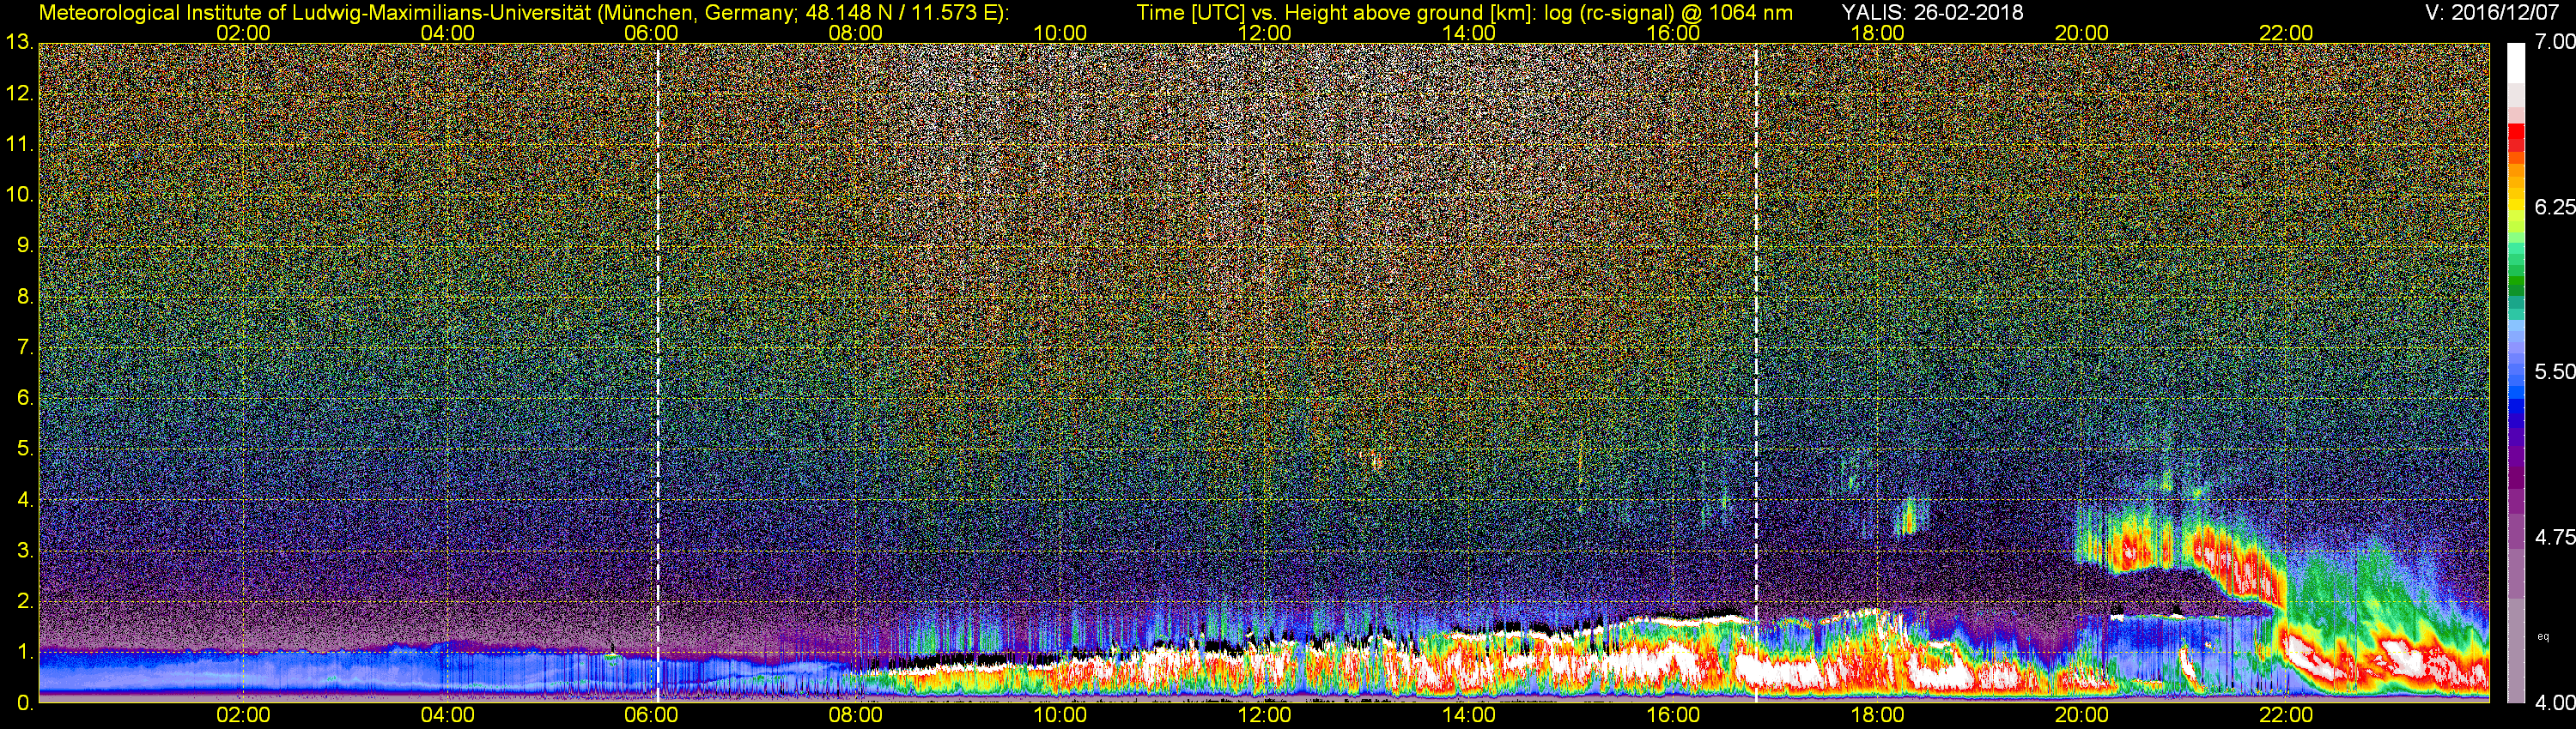Click the 04:00 label on the top time axis
Screen dimensions: 2576x729
(447, 33)
